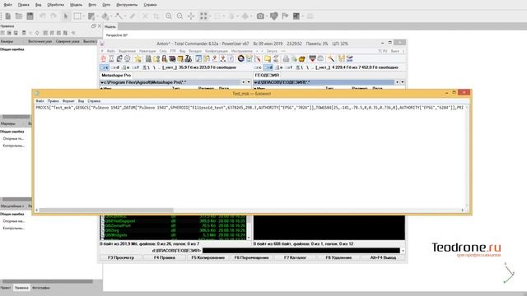Open Обработка menu in Metashape
Screen dimensions: 527x296
(55, 5)
